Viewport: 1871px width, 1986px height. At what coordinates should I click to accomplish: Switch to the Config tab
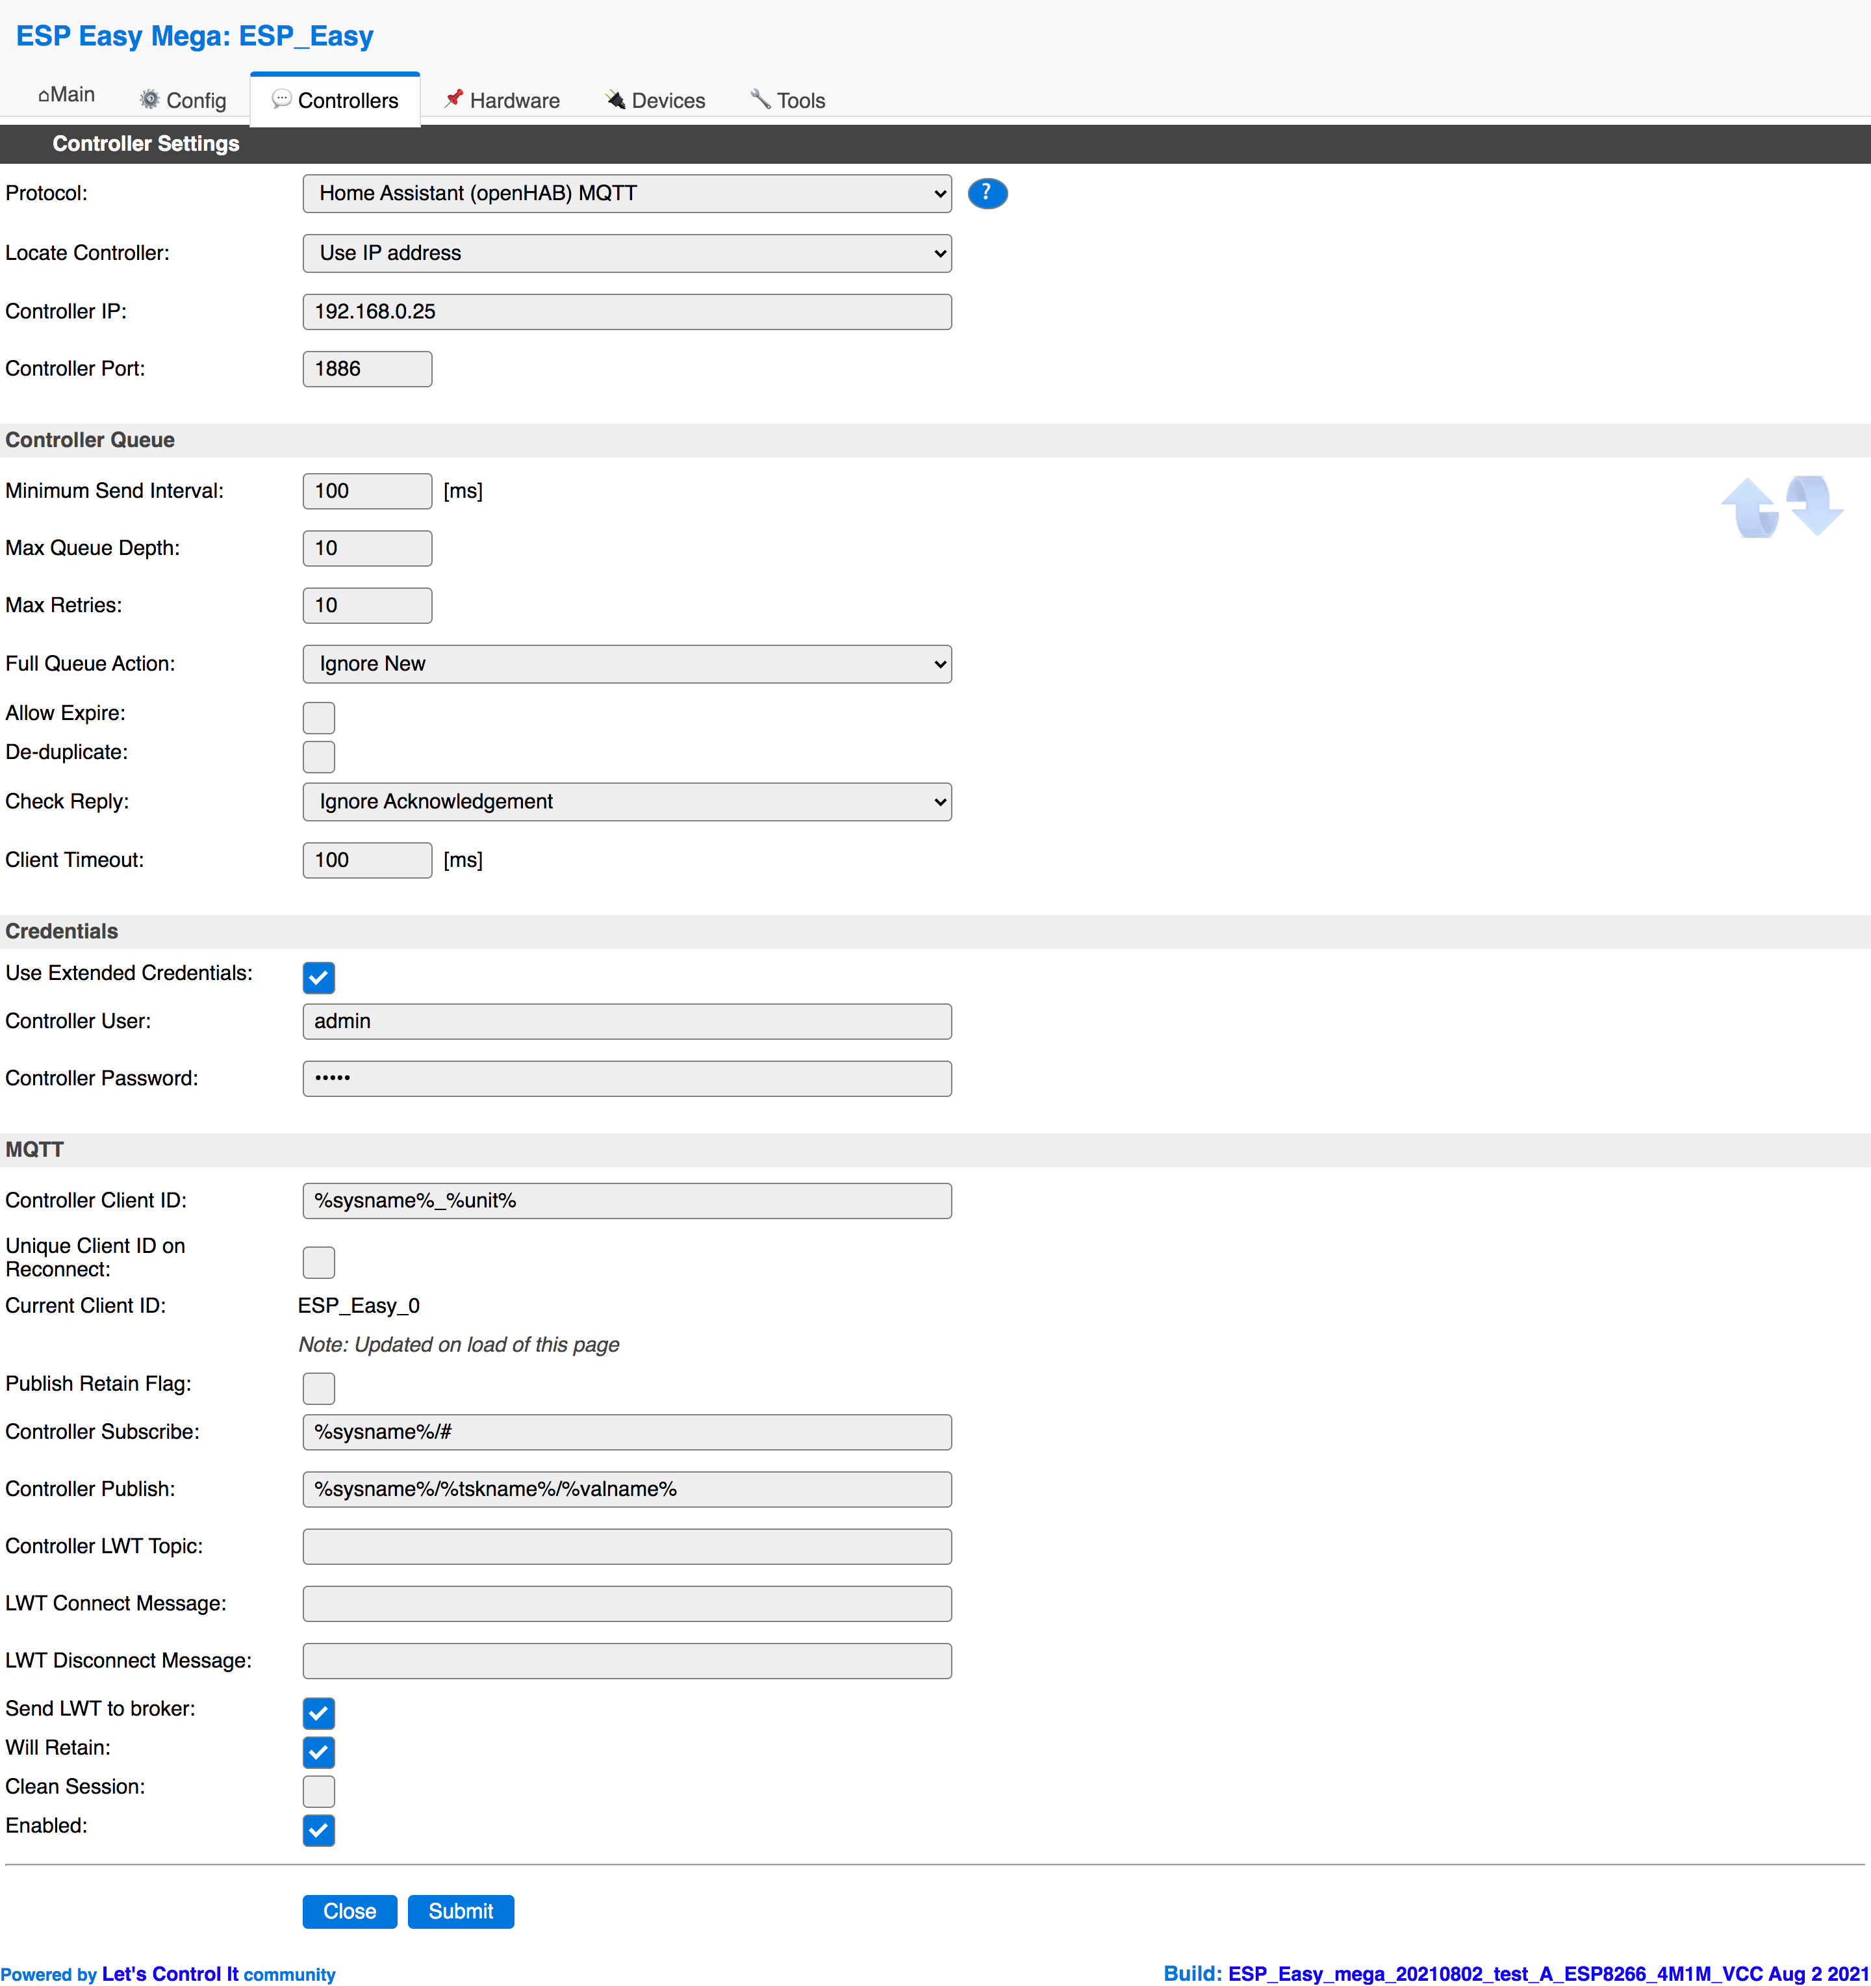183,100
